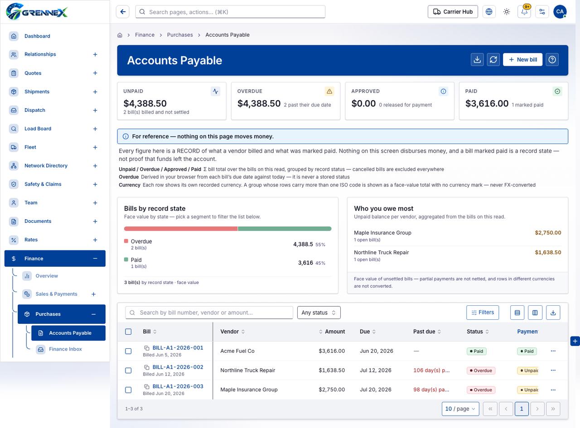Click the refresh icon in Accounts Payable header
The width and height of the screenshot is (580, 428).
(x=493, y=59)
